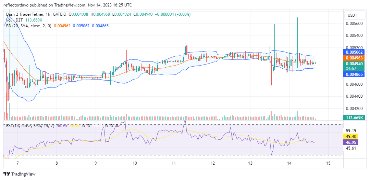Click the purple 46.95 RSI label
Image resolution: width=370 pixels, height=180 pixels.
[x=351, y=142]
